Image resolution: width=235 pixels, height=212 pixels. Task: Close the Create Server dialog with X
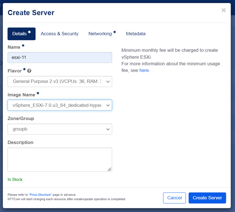(x=223, y=10)
